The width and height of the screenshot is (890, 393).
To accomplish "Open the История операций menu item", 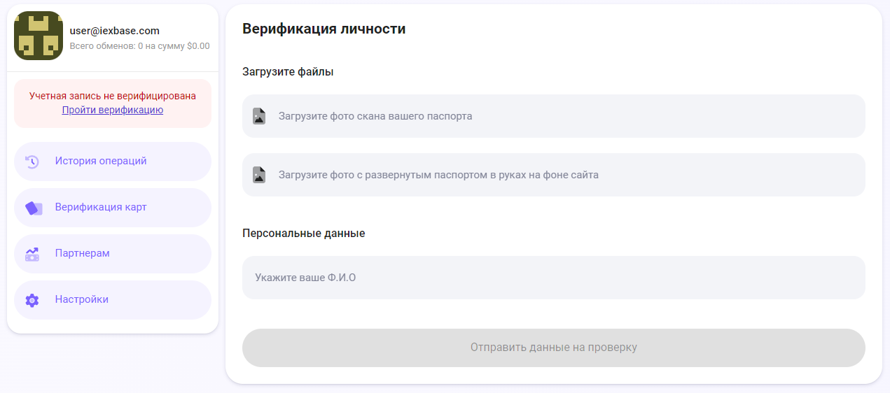I will pos(101,161).
